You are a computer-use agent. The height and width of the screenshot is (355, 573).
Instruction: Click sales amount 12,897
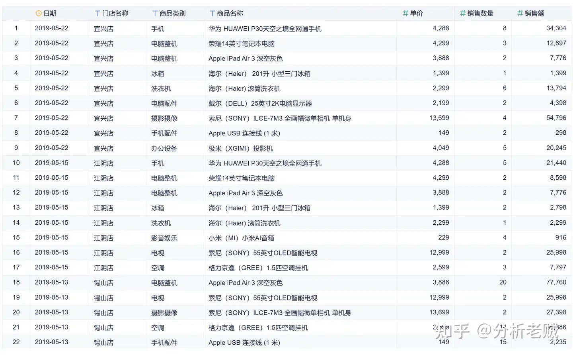[556, 43]
